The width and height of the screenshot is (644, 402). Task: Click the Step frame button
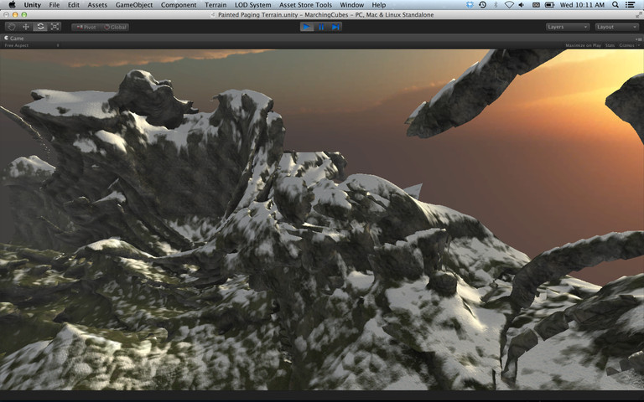[336, 27]
